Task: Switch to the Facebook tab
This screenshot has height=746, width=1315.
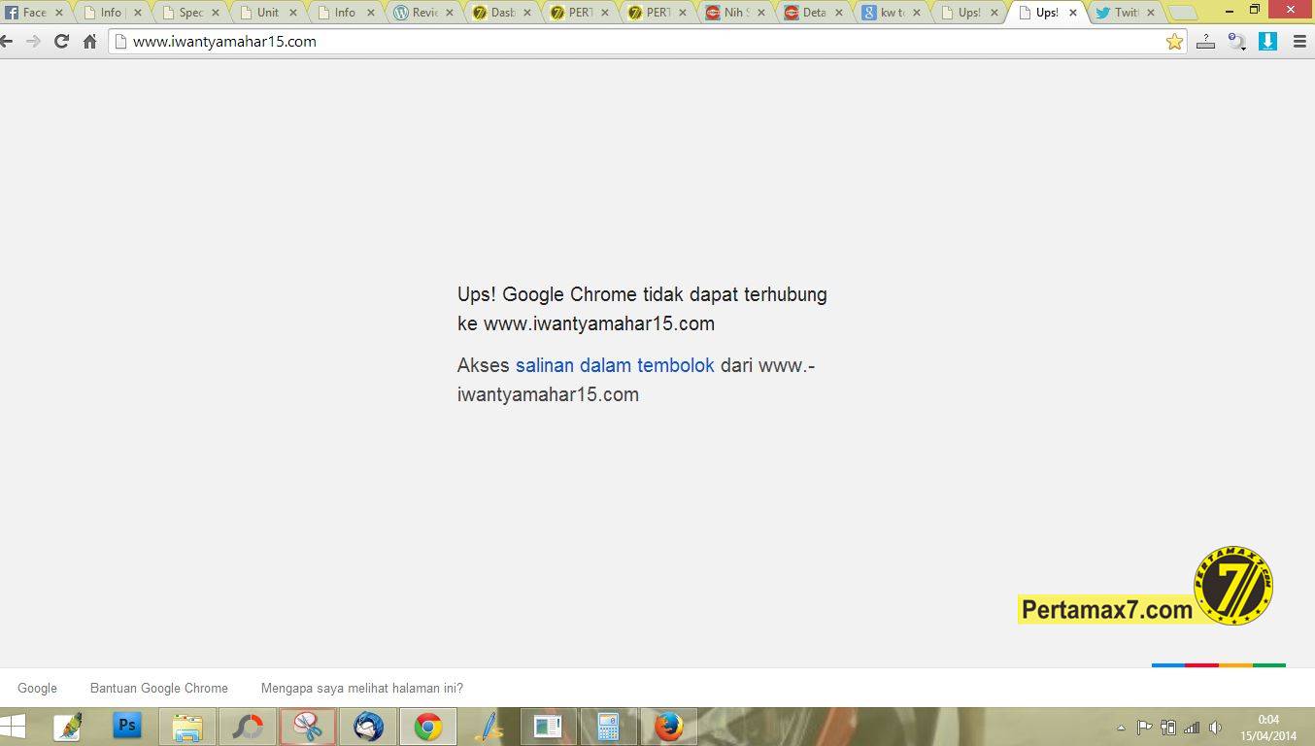Action: pos(27,13)
